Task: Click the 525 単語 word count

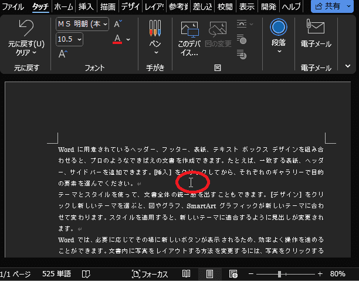Action: pyautogui.click(x=57, y=274)
